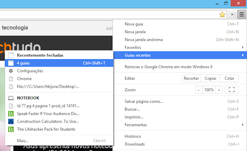This screenshot has height=151, width=247.
Task: Reopen the Configurações tab
Action: click(59, 71)
